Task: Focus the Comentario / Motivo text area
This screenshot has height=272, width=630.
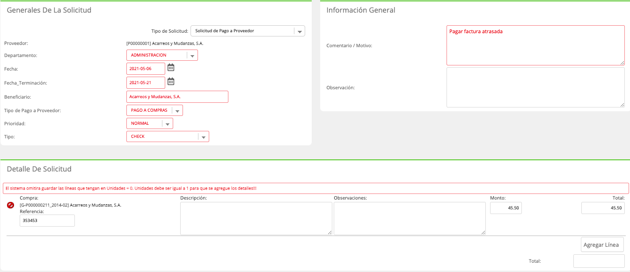Action: click(x=535, y=45)
